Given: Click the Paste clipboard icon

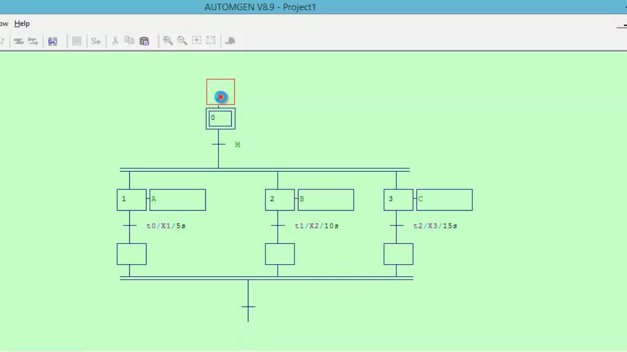Looking at the screenshot, I should (144, 41).
